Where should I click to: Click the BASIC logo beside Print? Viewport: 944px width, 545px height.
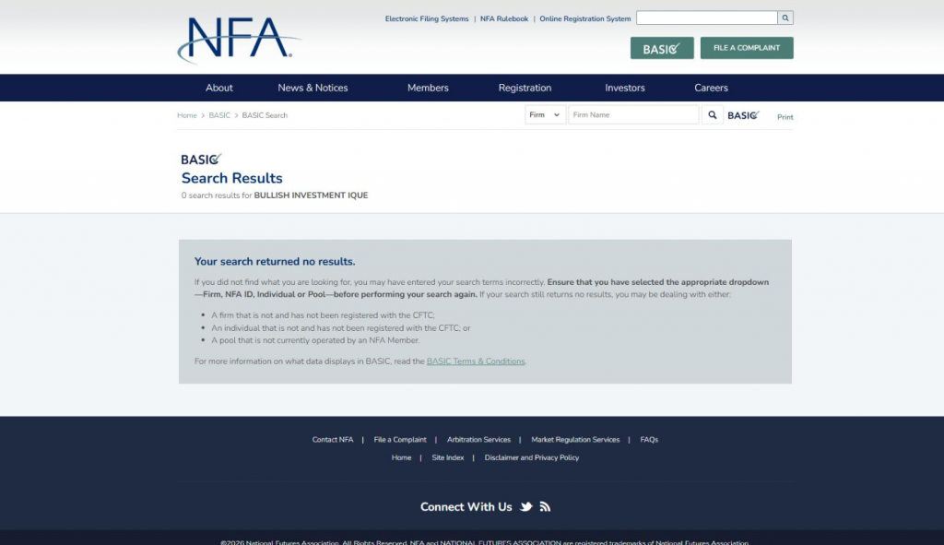point(744,115)
